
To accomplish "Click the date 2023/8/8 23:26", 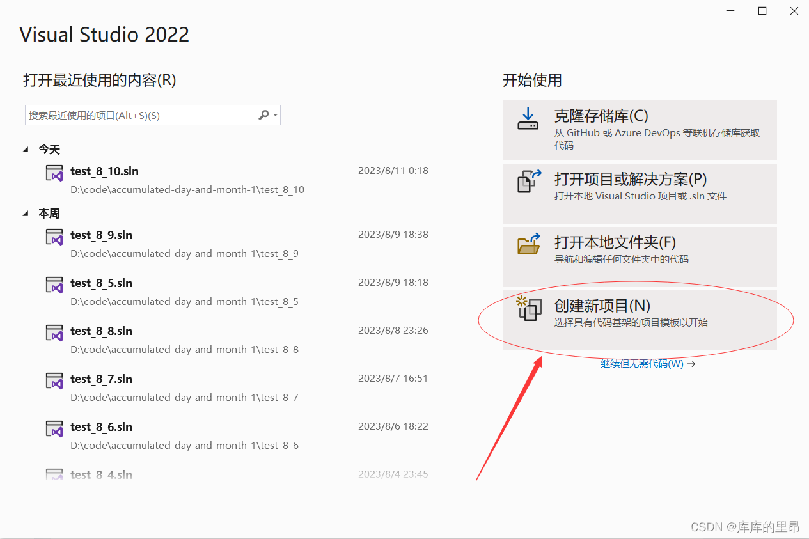I will [393, 331].
